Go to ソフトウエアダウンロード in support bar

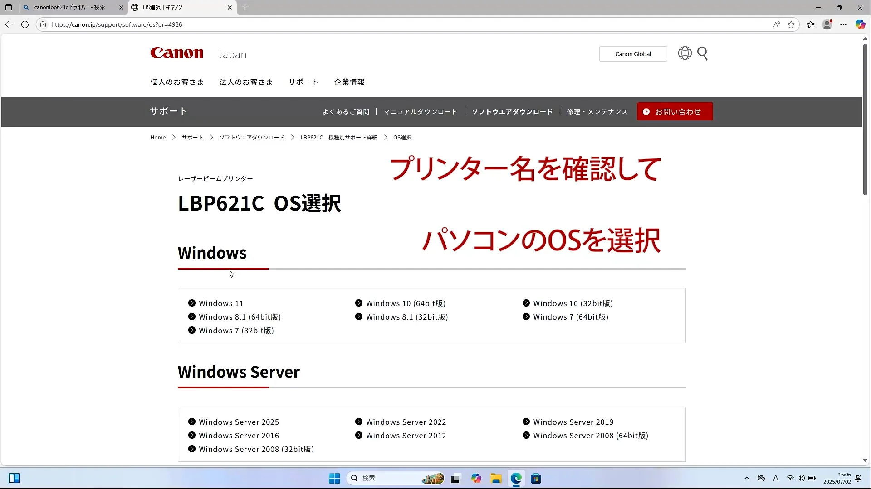click(512, 112)
